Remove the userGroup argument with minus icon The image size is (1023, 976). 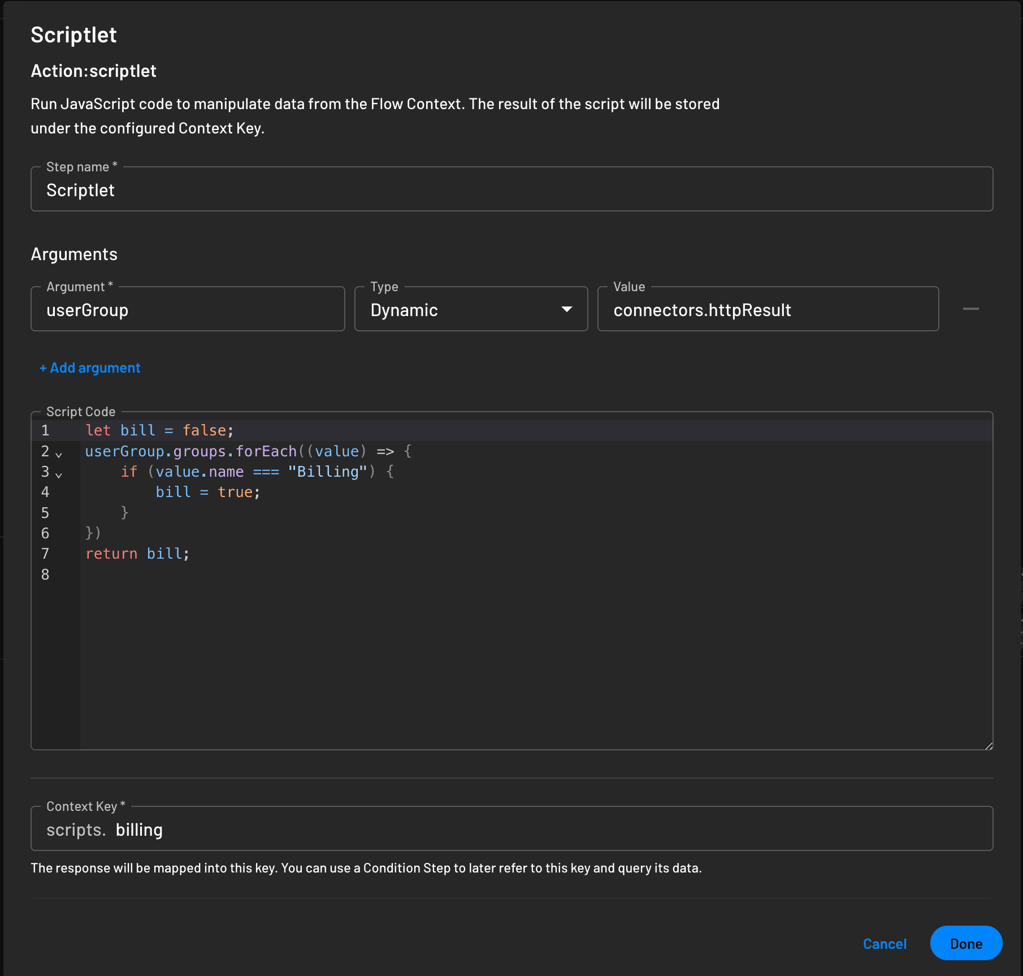970,309
